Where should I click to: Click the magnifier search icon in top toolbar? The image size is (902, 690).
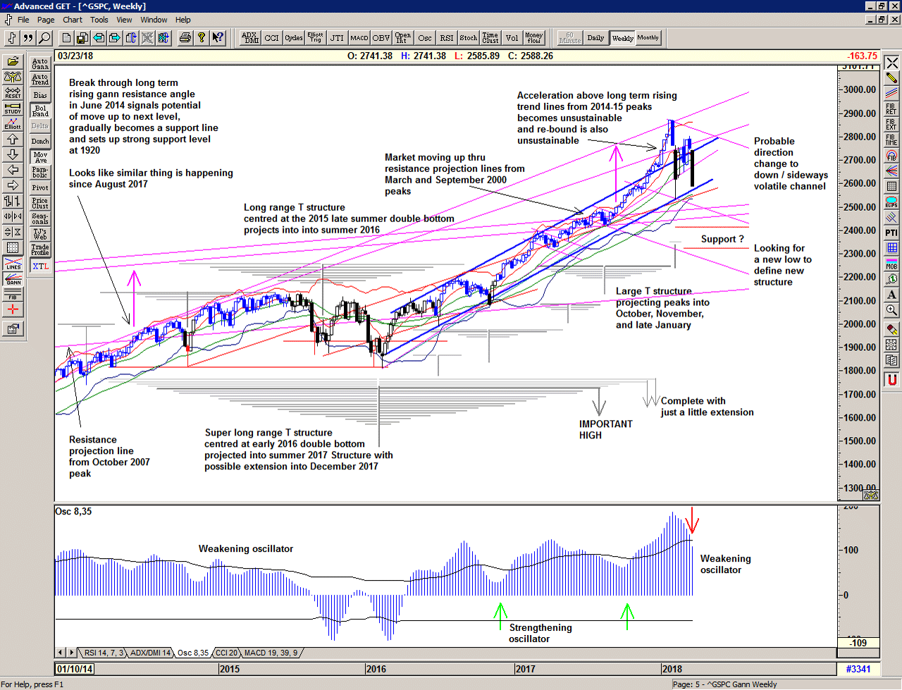[x=44, y=38]
